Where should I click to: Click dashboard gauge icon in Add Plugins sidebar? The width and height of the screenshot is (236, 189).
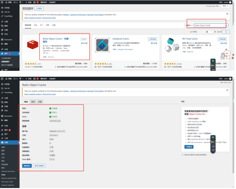point(2,8)
